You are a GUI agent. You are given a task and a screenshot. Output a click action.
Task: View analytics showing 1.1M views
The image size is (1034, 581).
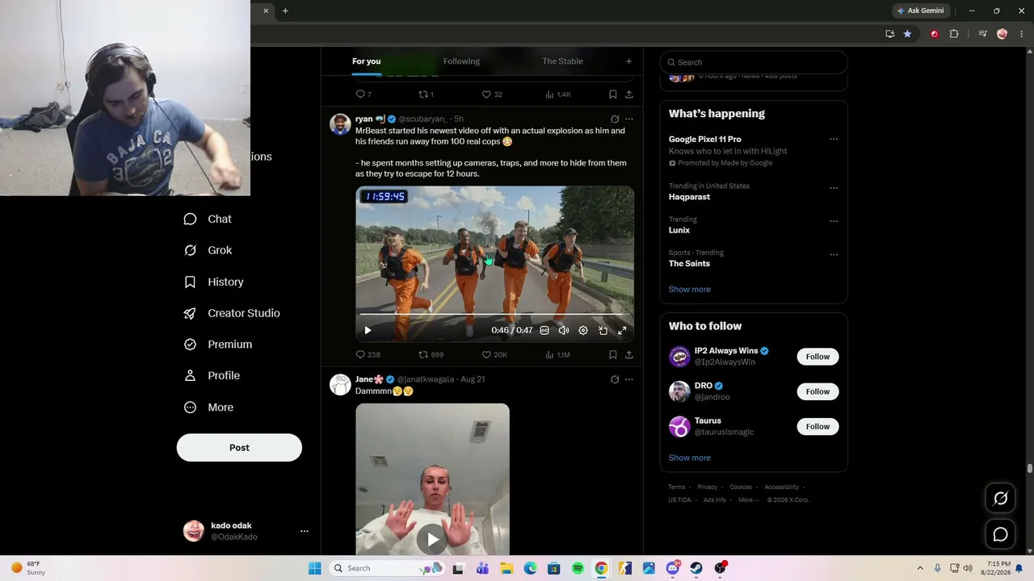(x=557, y=354)
